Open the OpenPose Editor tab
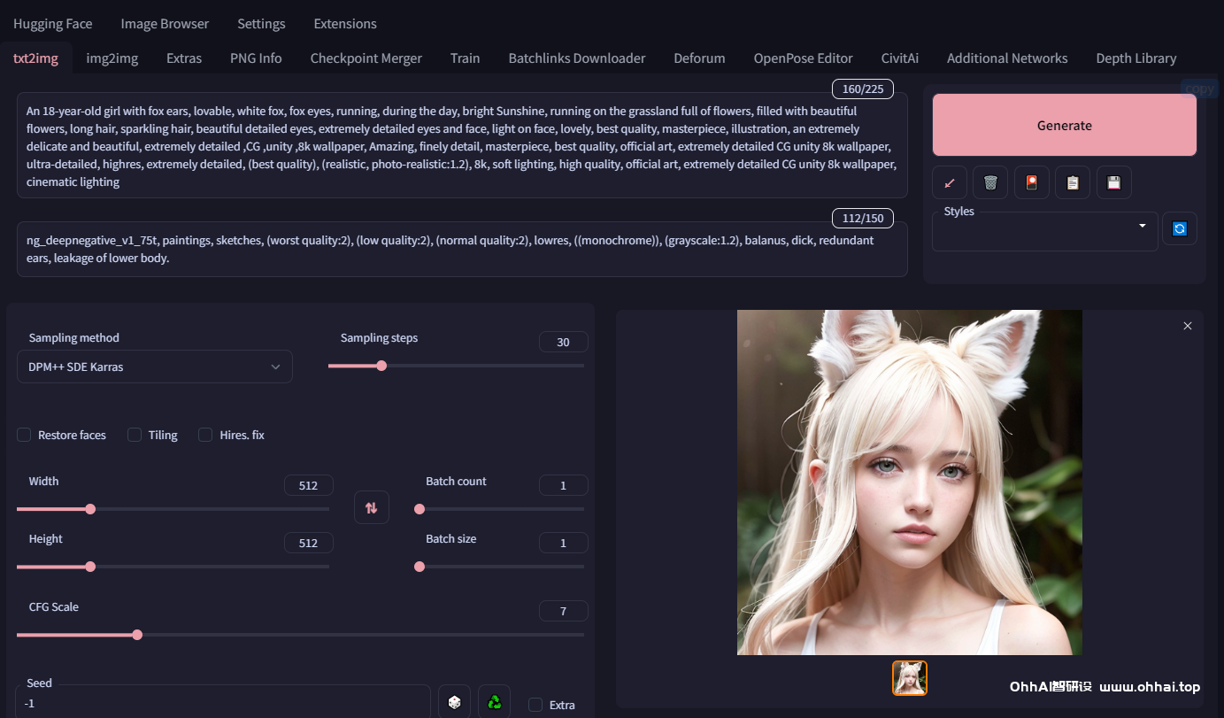The width and height of the screenshot is (1224, 718). 804,58
